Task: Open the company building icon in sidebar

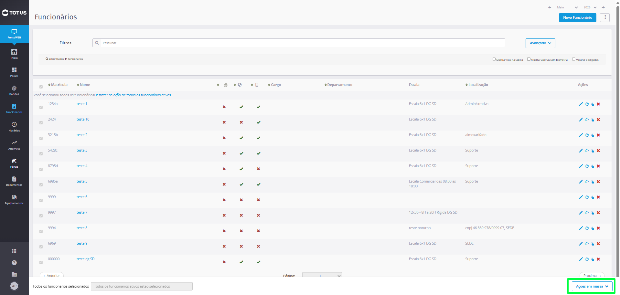Action: (14, 274)
